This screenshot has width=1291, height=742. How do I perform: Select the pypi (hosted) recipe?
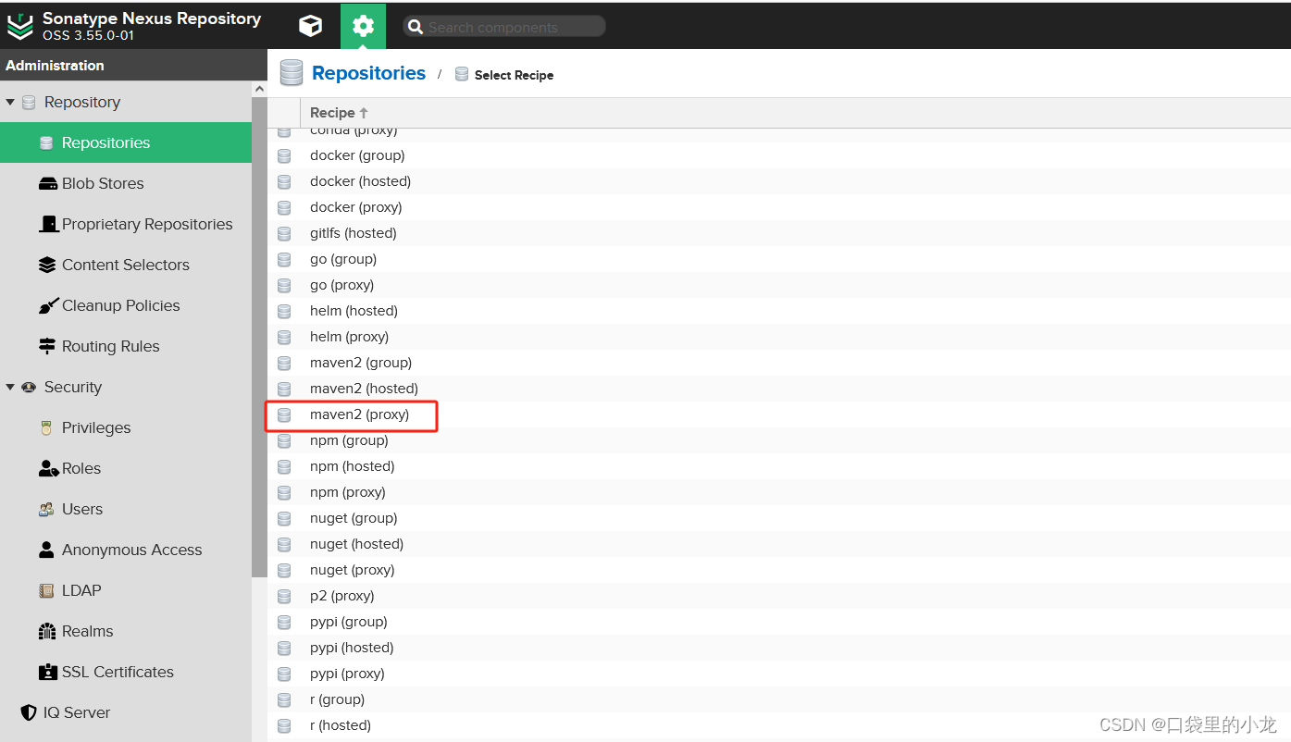point(779,648)
